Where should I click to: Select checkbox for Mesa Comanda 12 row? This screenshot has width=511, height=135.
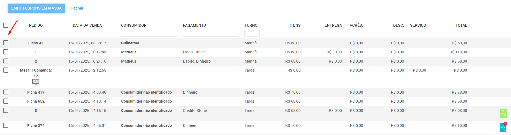click(x=6, y=70)
